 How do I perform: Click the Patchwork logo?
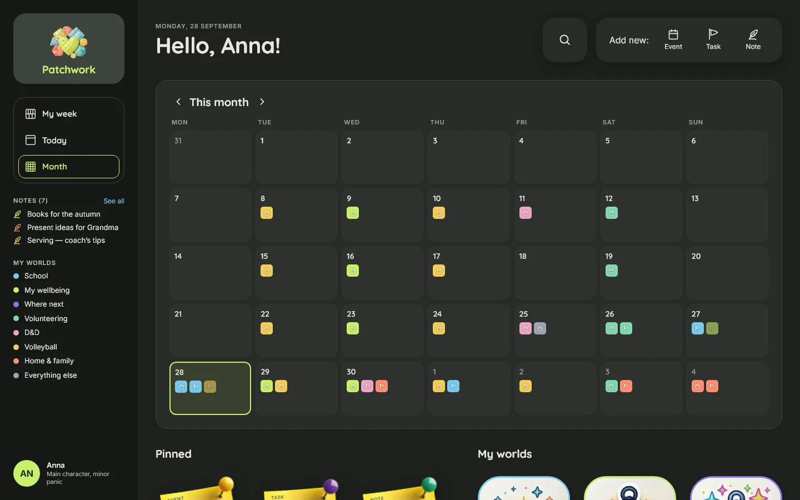tap(69, 49)
